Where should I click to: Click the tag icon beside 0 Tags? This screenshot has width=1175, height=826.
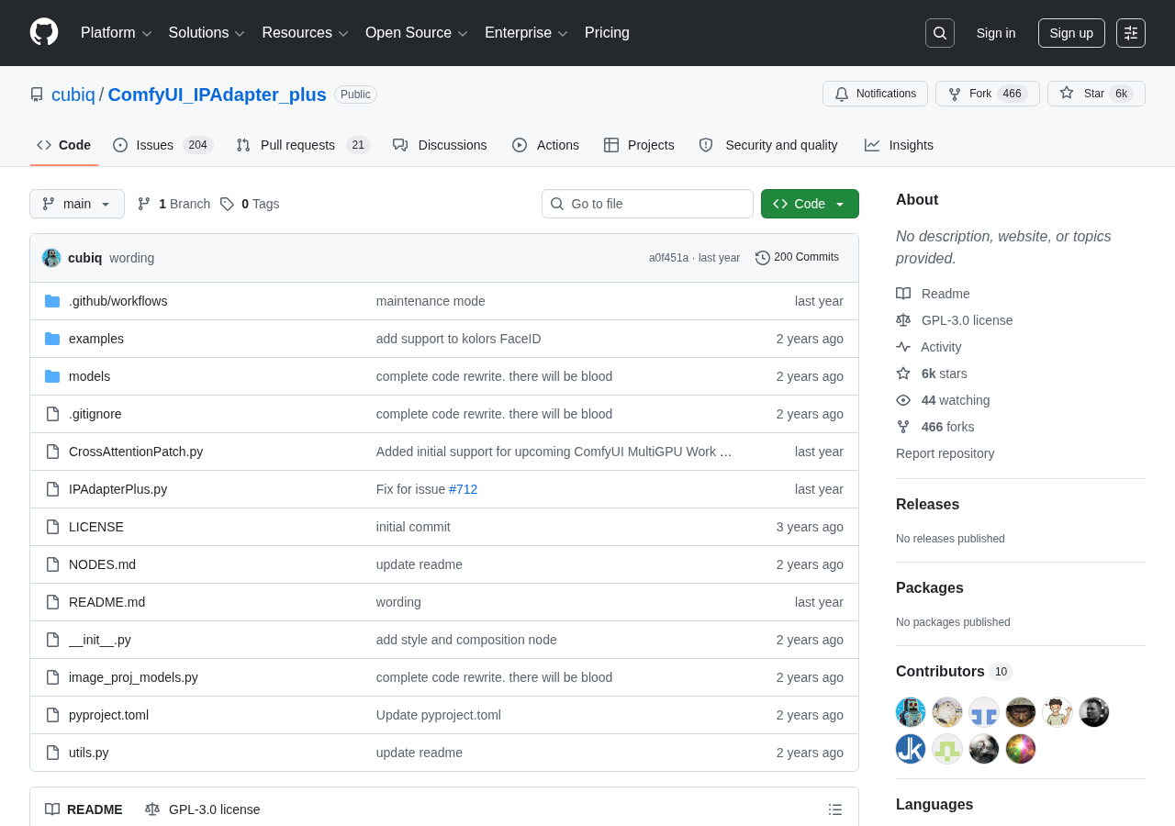[227, 204]
